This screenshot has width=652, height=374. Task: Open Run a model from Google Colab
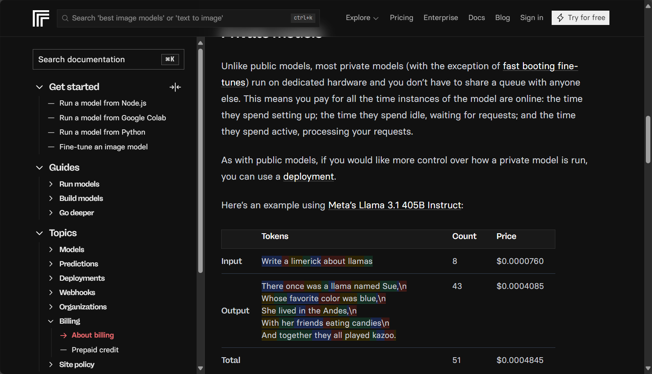tap(113, 118)
